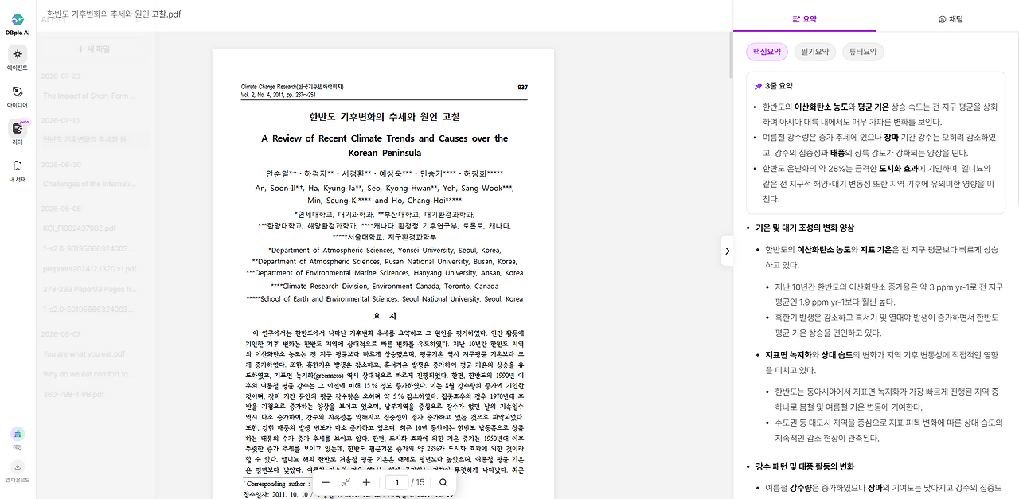
Task: Click the '강수 패턴 및 태풍 활동의 변화' heading
Action: (x=804, y=466)
